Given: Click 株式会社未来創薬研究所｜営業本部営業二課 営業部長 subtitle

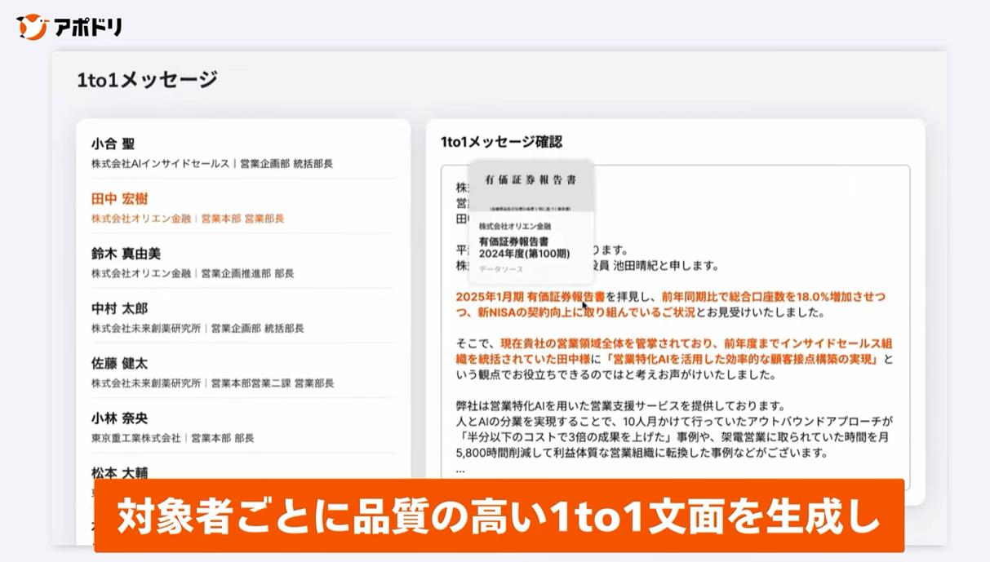Looking at the screenshot, I should pos(212,383).
